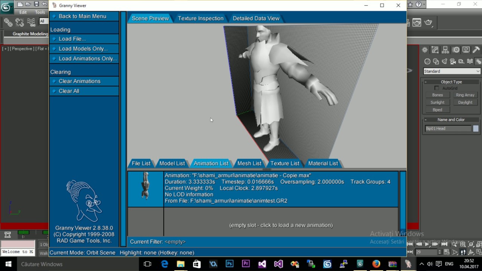482x271 pixels.
Task: Open the Display panel tab
Action: pos(466,50)
